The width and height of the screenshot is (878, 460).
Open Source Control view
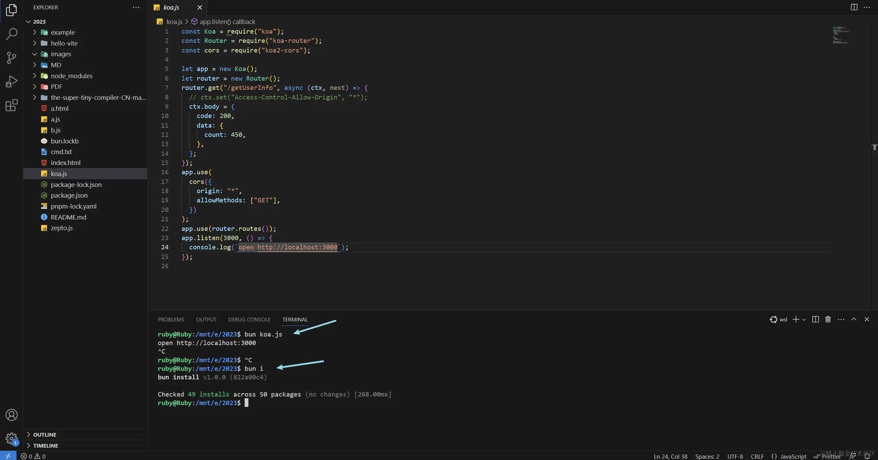pyautogui.click(x=11, y=57)
